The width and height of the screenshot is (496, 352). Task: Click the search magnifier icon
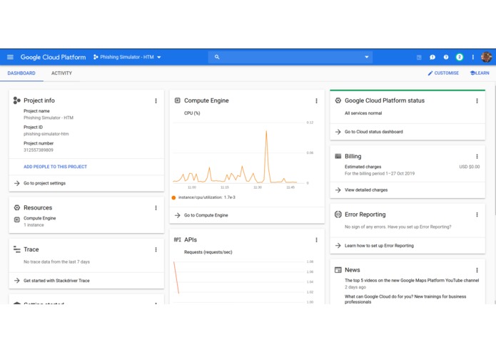tap(217, 57)
